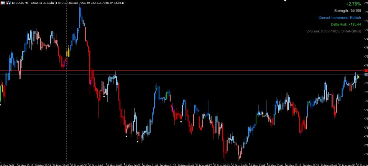Select the gray current price tag
This screenshot has height=166, width=368.
coord(366,75)
